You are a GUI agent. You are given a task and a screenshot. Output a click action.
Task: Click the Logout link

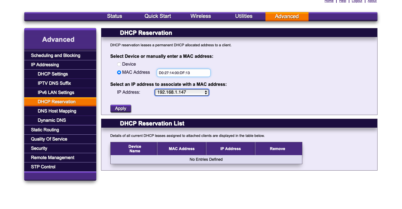pos(357,1)
